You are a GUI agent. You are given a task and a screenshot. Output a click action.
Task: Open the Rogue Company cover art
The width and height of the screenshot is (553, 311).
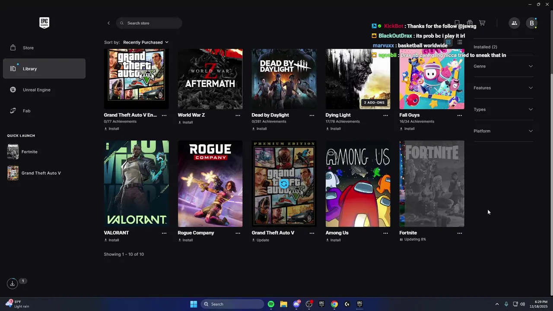pyautogui.click(x=210, y=184)
